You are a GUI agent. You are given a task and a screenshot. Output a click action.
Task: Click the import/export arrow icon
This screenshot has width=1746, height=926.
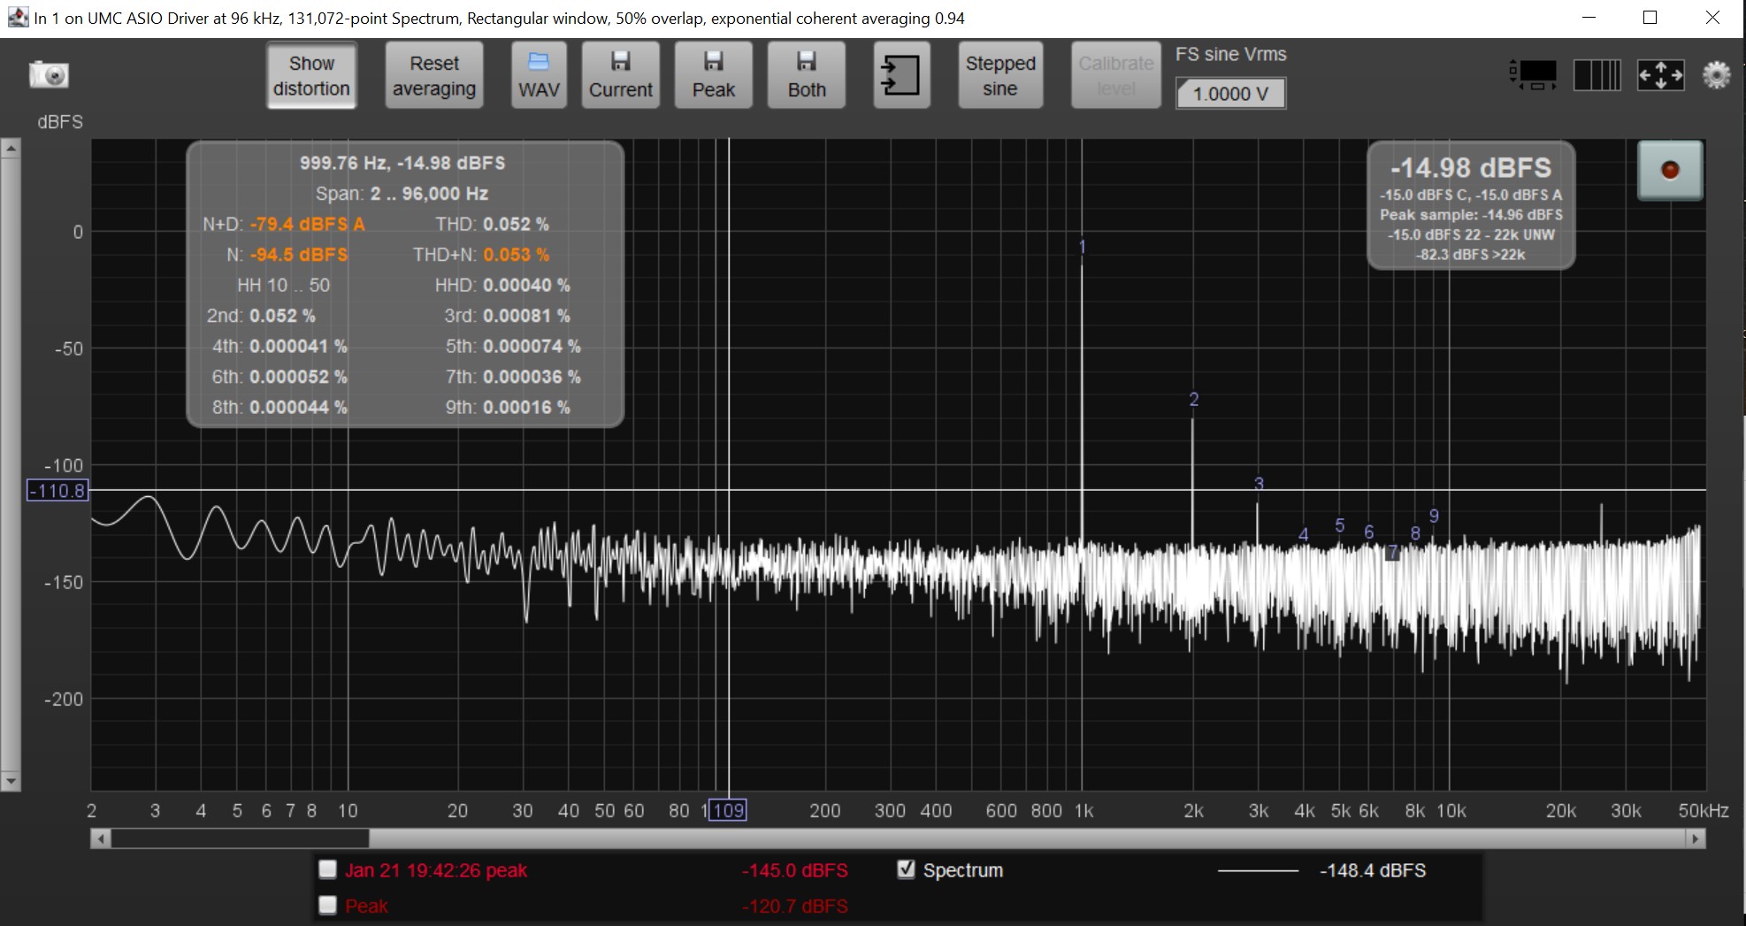901,76
